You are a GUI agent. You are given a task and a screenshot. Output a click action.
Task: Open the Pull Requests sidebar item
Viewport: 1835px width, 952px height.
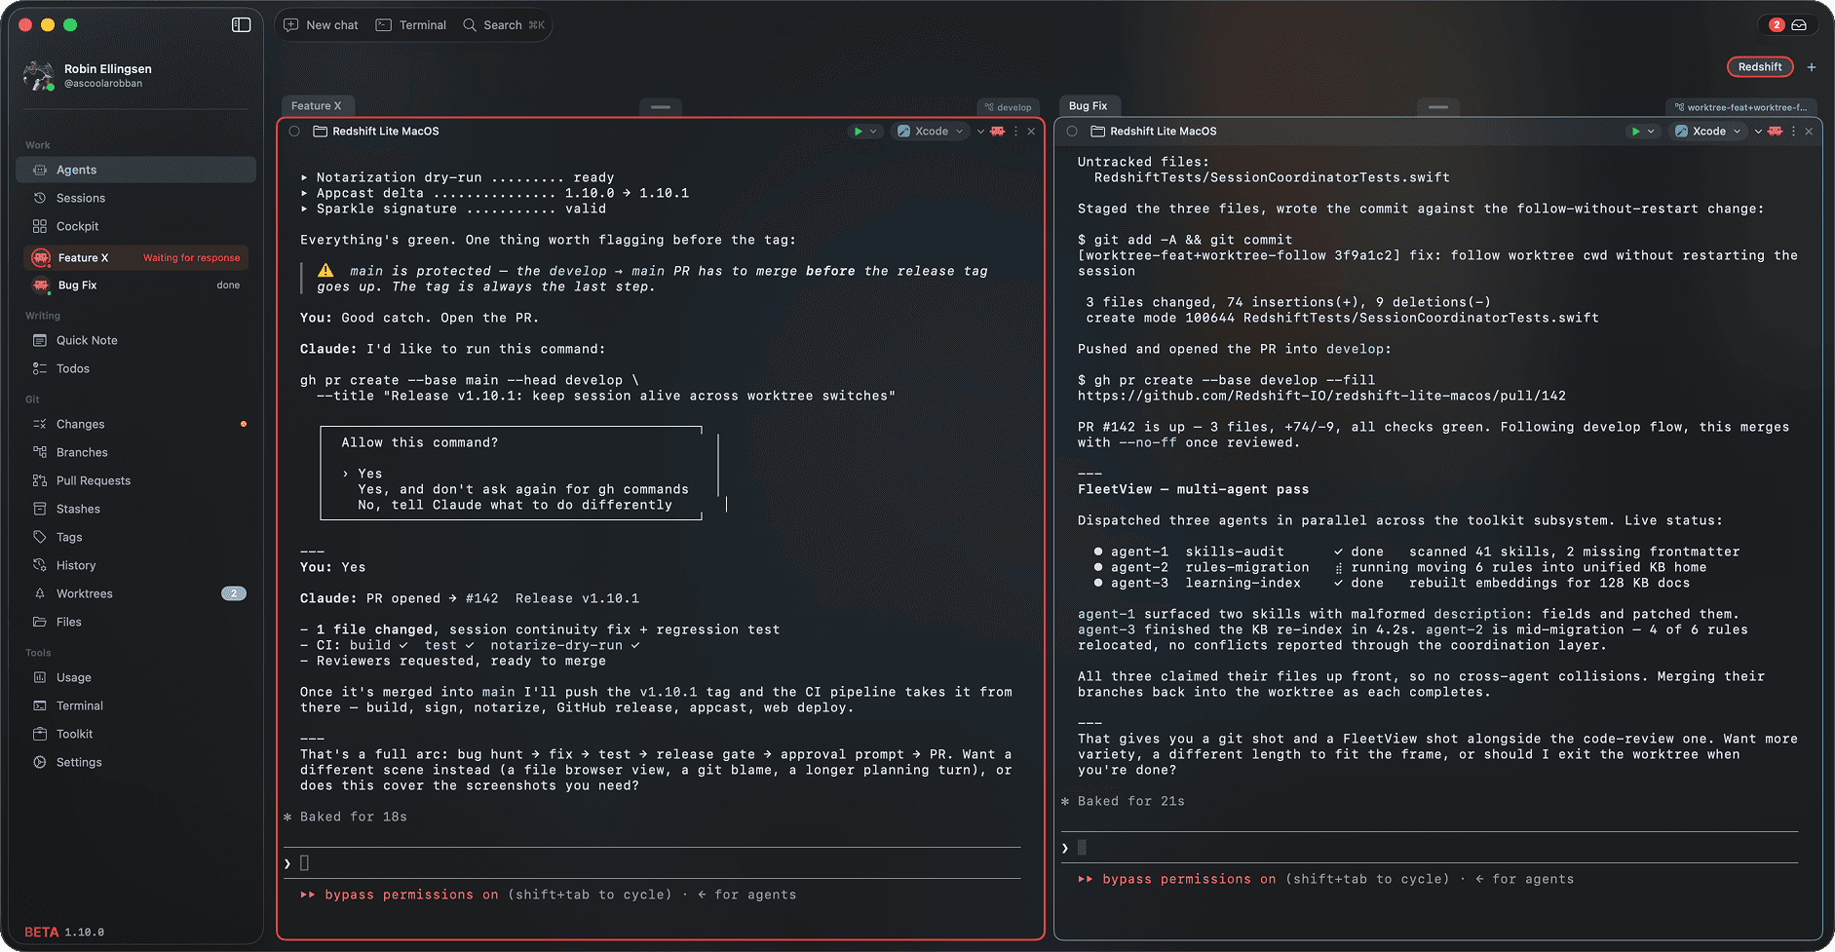[136, 480]
